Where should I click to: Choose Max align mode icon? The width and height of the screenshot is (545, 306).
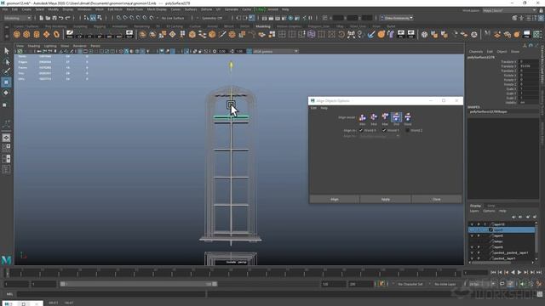385,117
